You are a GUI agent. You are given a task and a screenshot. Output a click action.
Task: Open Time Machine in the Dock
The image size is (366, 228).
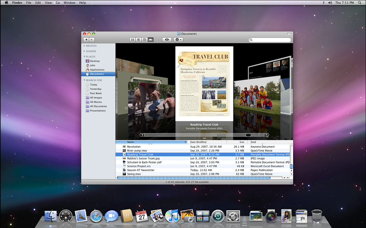[218, 217]
